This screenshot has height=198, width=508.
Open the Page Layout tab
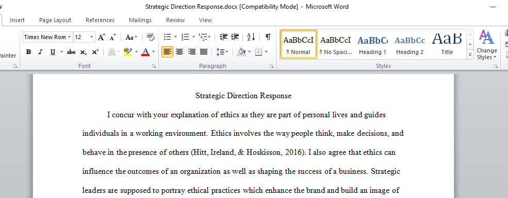[55, 20]
